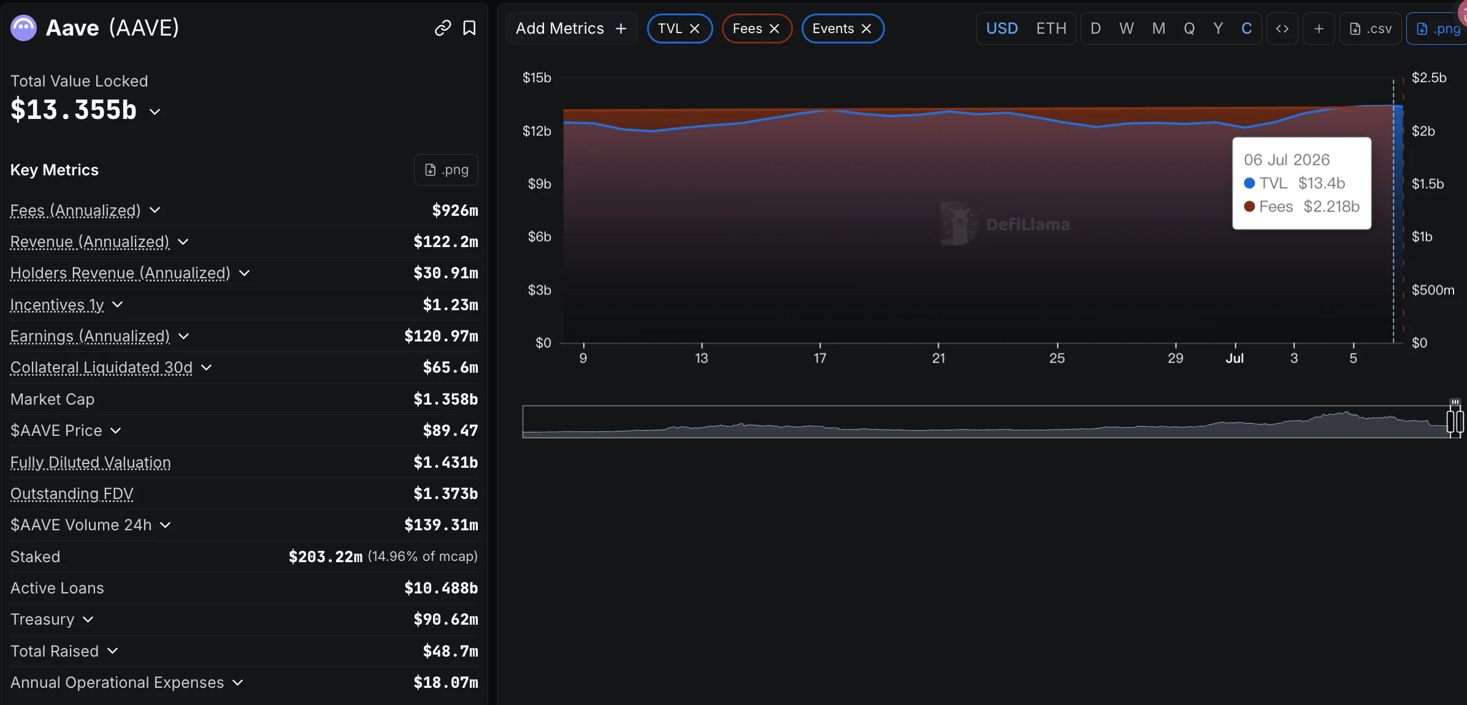Remove the Events metric chip
Screen dimensions: 1467x705
tap(867, 29)
